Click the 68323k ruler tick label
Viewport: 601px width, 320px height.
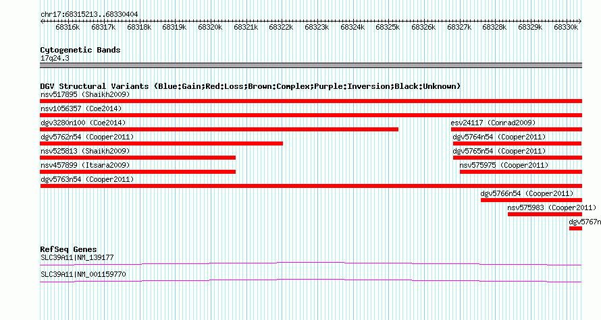click(317, 27)
